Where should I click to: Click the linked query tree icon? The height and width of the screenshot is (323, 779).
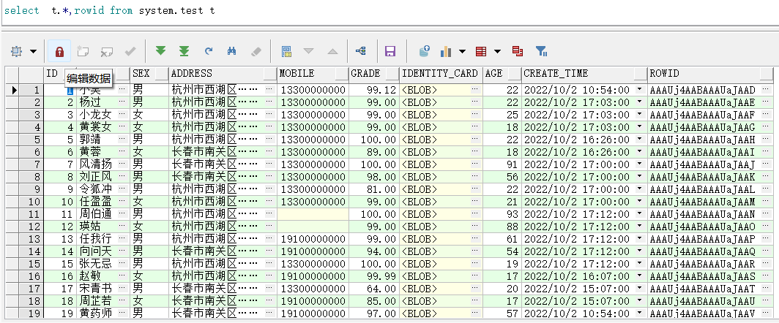click(x=360, y=51)
